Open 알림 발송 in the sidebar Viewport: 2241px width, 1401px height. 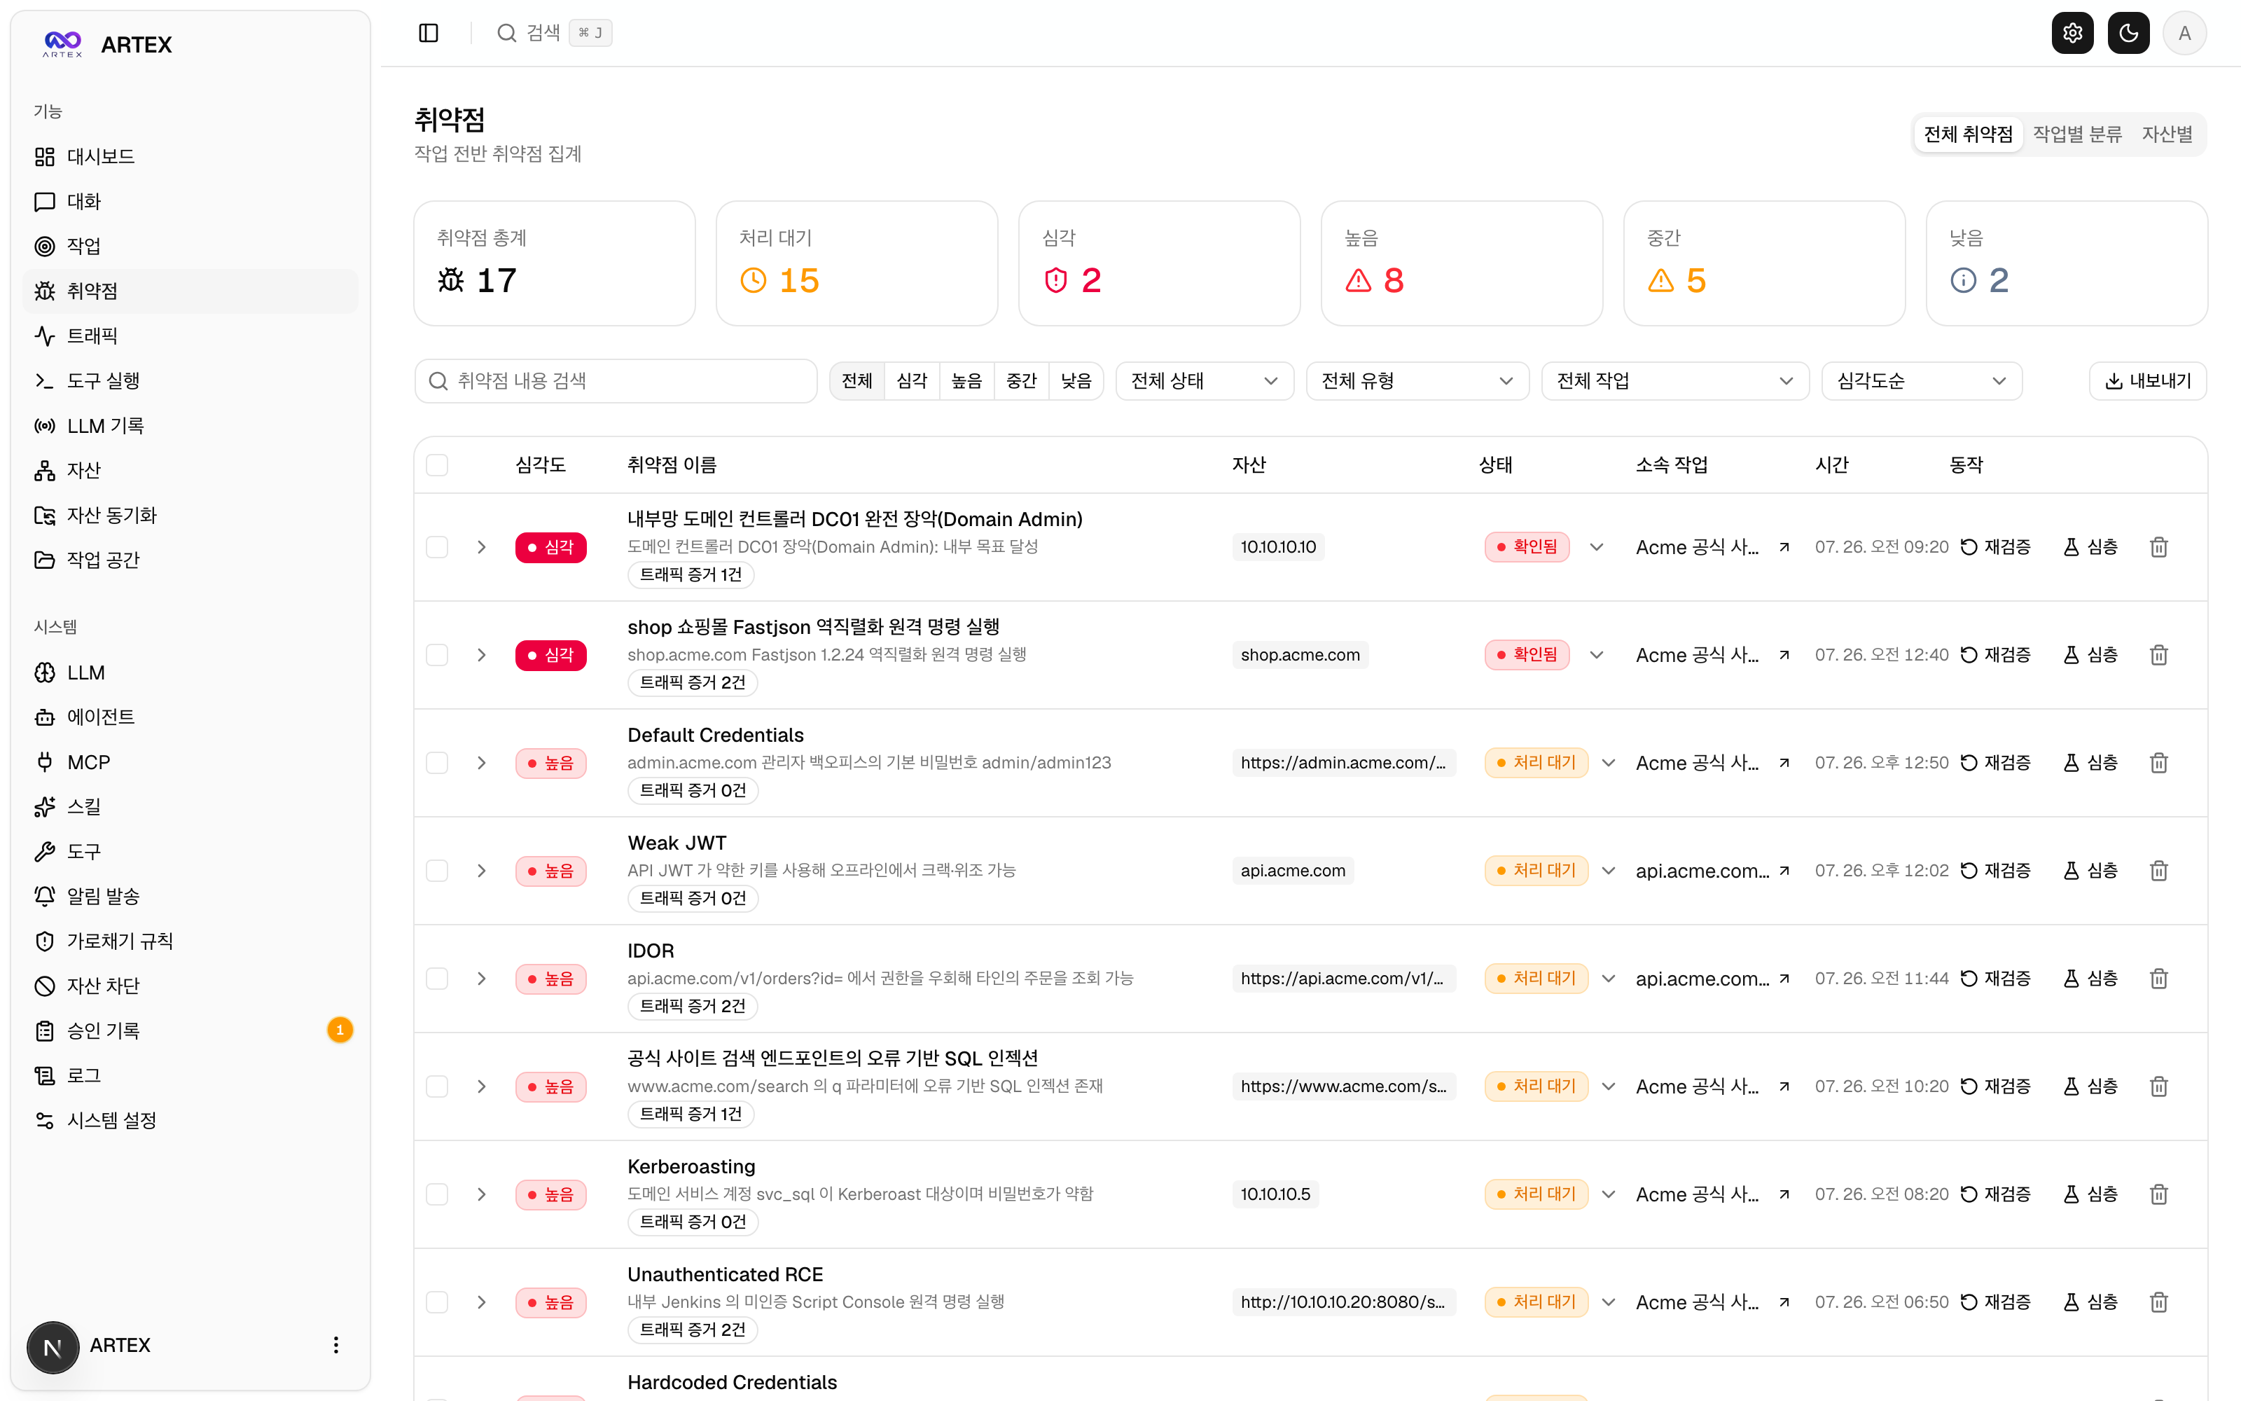pyautogui.click(x=190, y=896)
